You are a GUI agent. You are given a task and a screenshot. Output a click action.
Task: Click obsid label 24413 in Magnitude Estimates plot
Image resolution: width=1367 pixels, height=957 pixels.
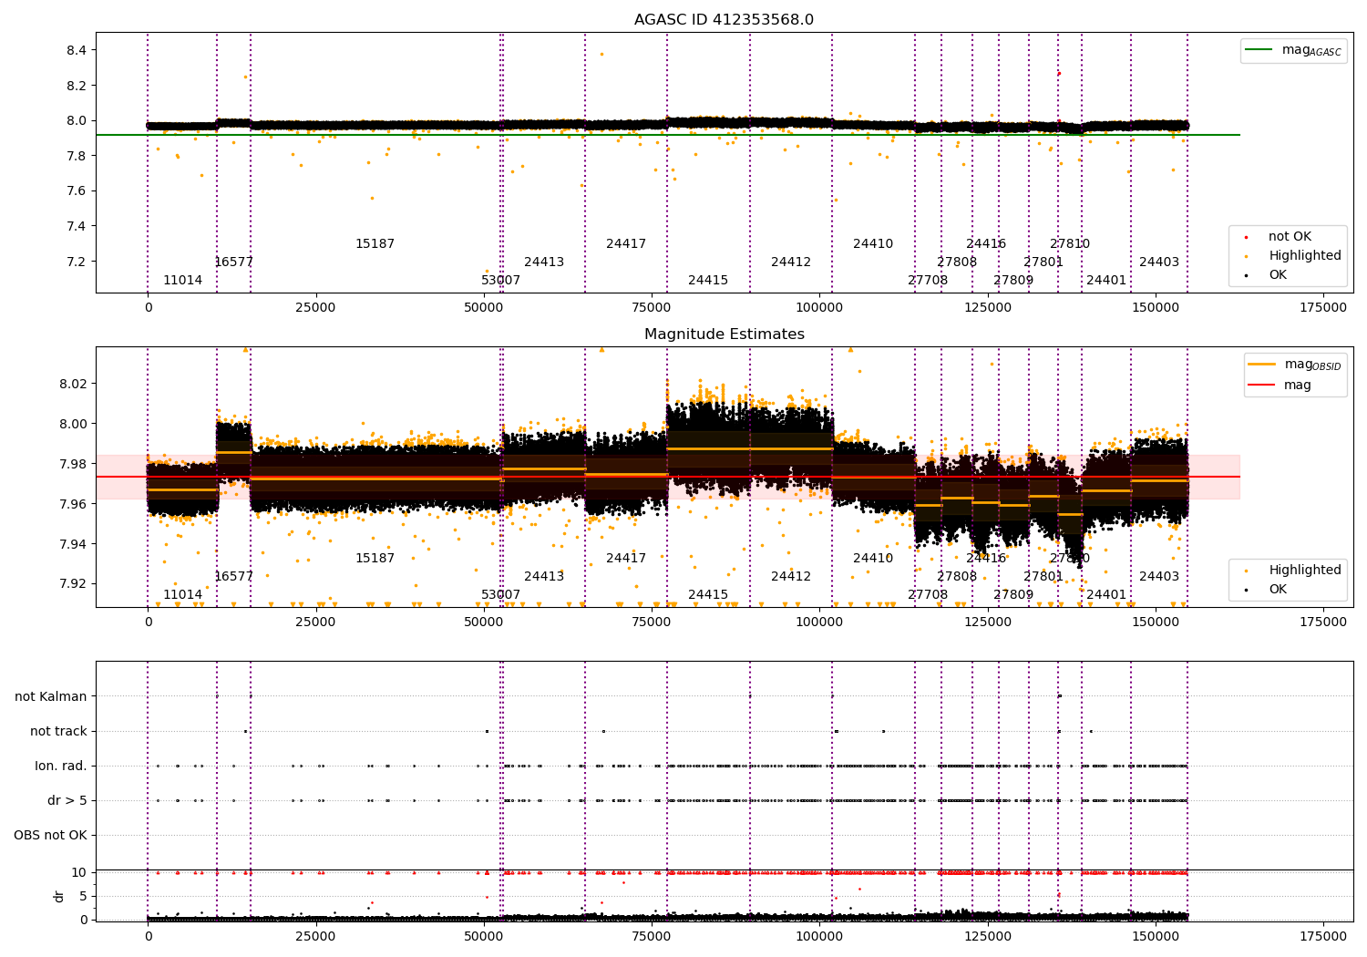pyautogui.click(x=544, y=577)
